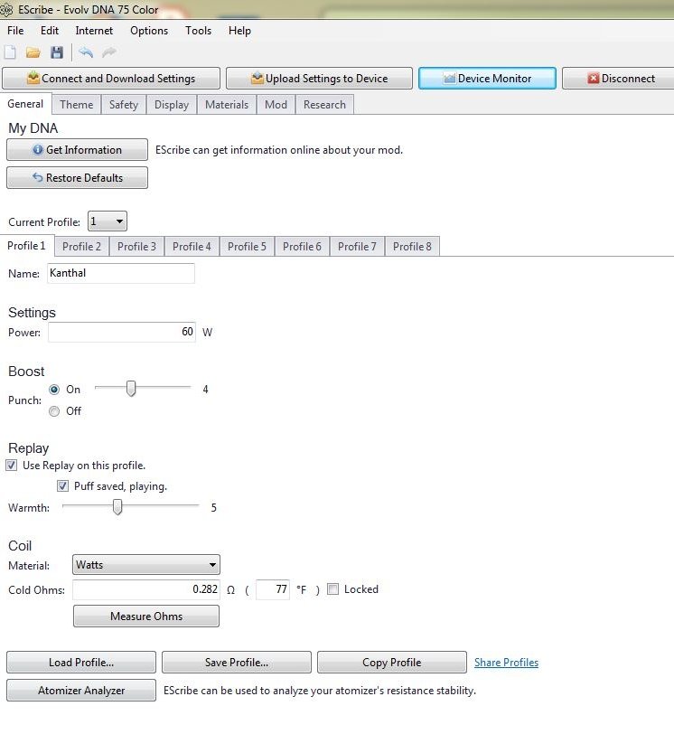The width and height of the screenshot is (674, 753).
Task: Click the Save floppy disk icon
Action: coord(57,52)
